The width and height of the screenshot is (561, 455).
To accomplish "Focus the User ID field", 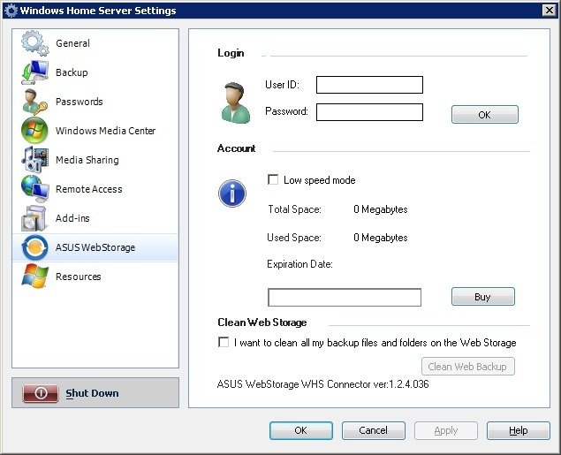I will click(x=369, y=85).
